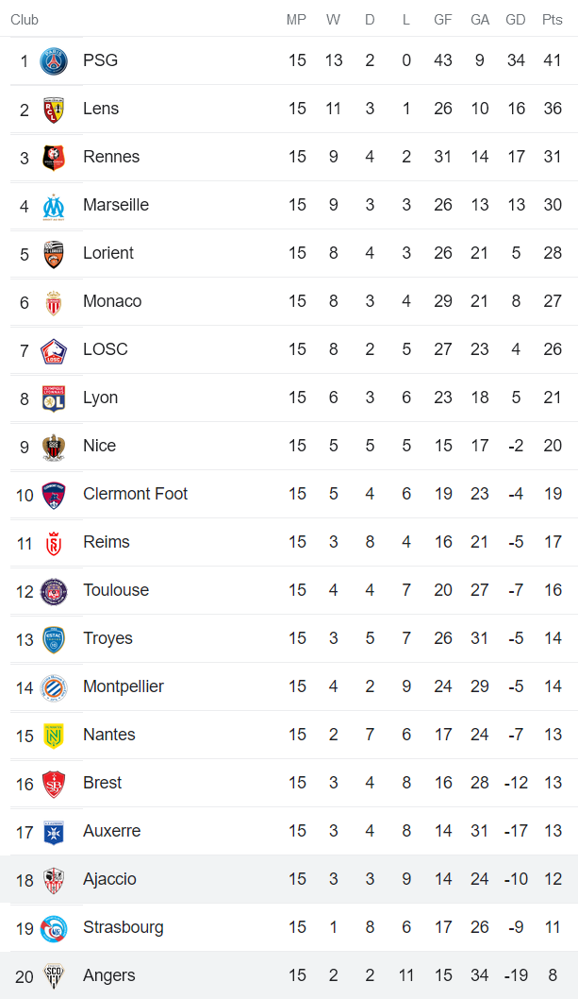Open the Lorient team name link
This screenshot has height=999, width=578.
107,253
